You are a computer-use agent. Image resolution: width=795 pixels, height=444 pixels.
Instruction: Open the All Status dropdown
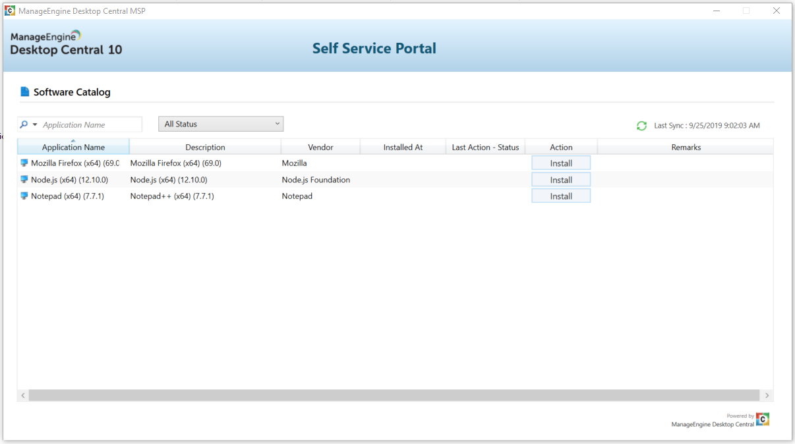221,123
